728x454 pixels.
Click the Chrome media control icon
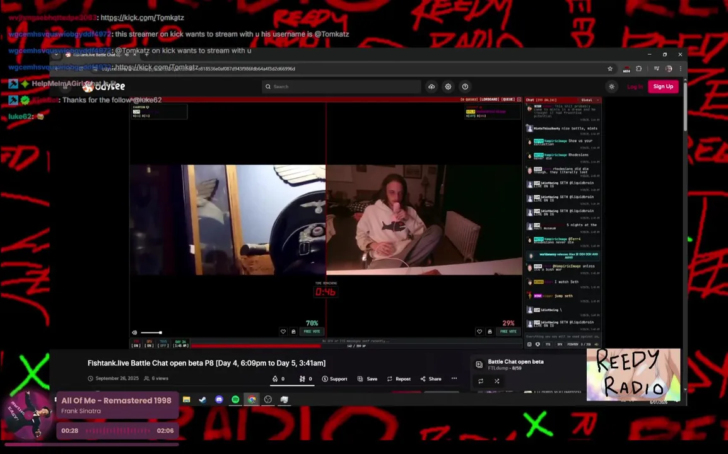(x=656, y=69)
